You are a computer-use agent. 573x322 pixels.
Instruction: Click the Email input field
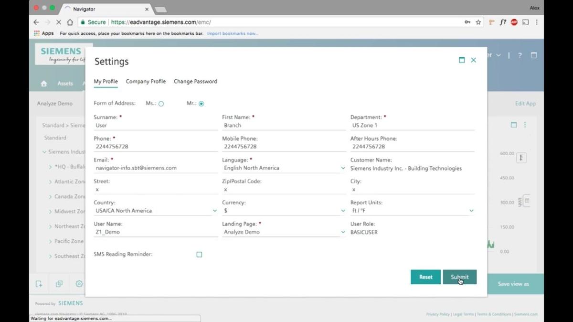click(155, 168)
